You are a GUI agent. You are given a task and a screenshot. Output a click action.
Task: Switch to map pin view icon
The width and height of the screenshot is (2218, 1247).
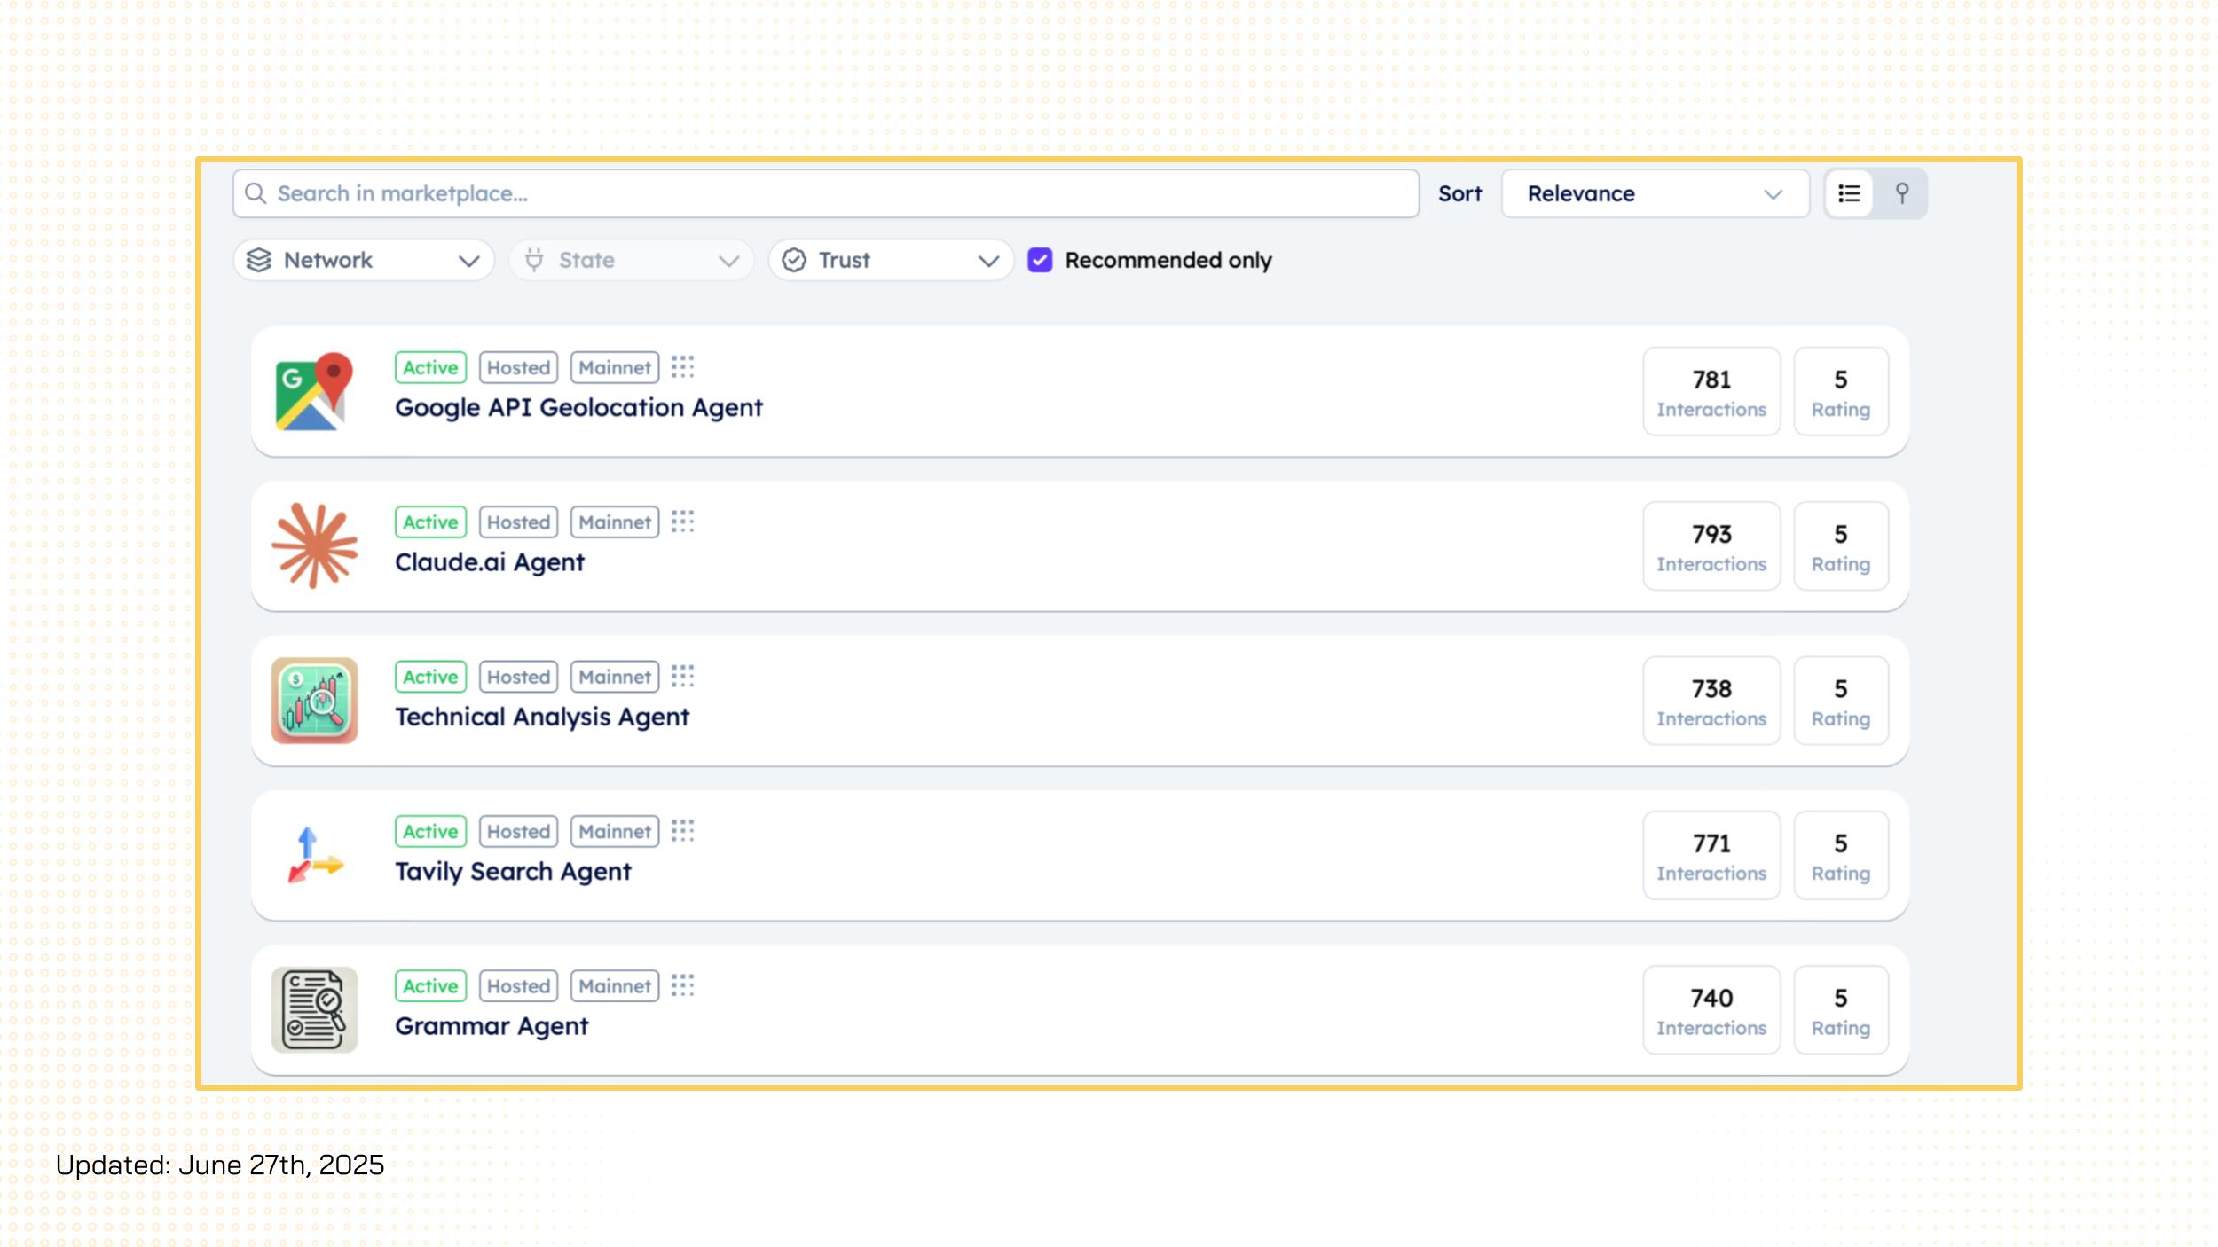[x=1901, y=193]
